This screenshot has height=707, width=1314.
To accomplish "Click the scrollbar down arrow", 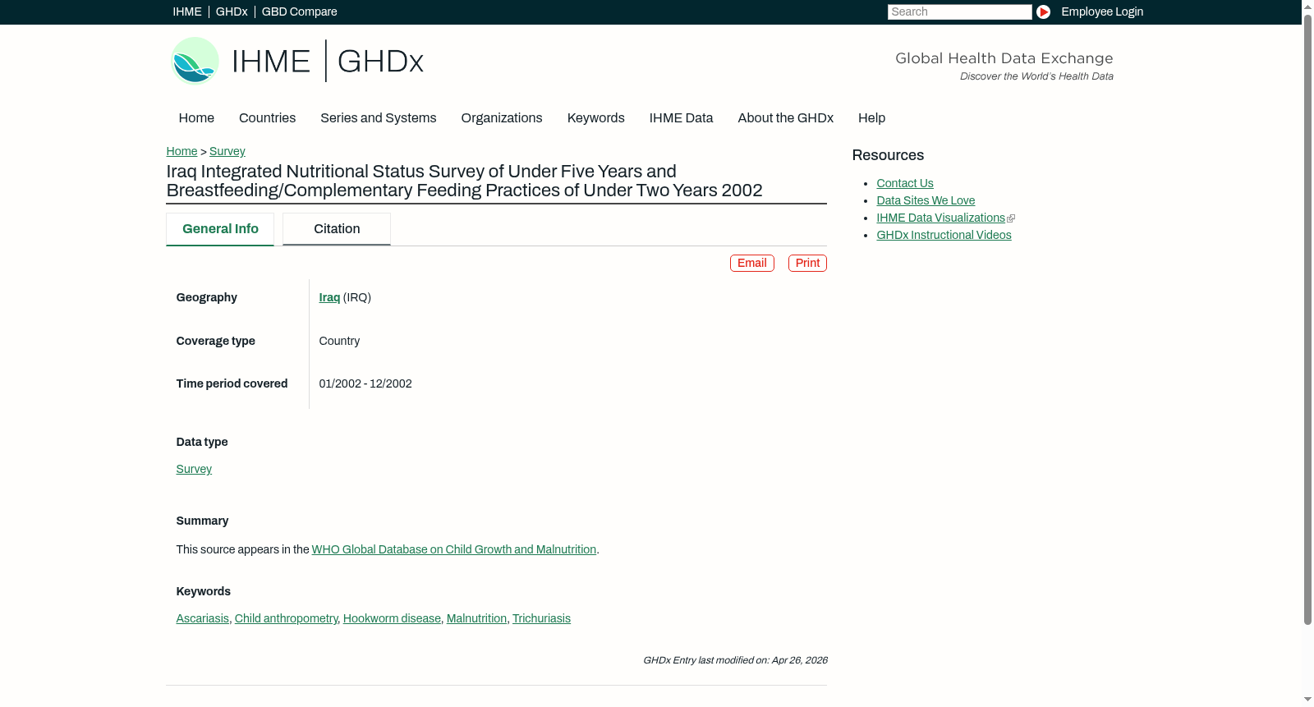I will pyautogui.click(x=1307, y=700).
